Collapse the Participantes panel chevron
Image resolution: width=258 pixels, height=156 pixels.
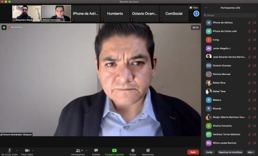coord(206,8)
